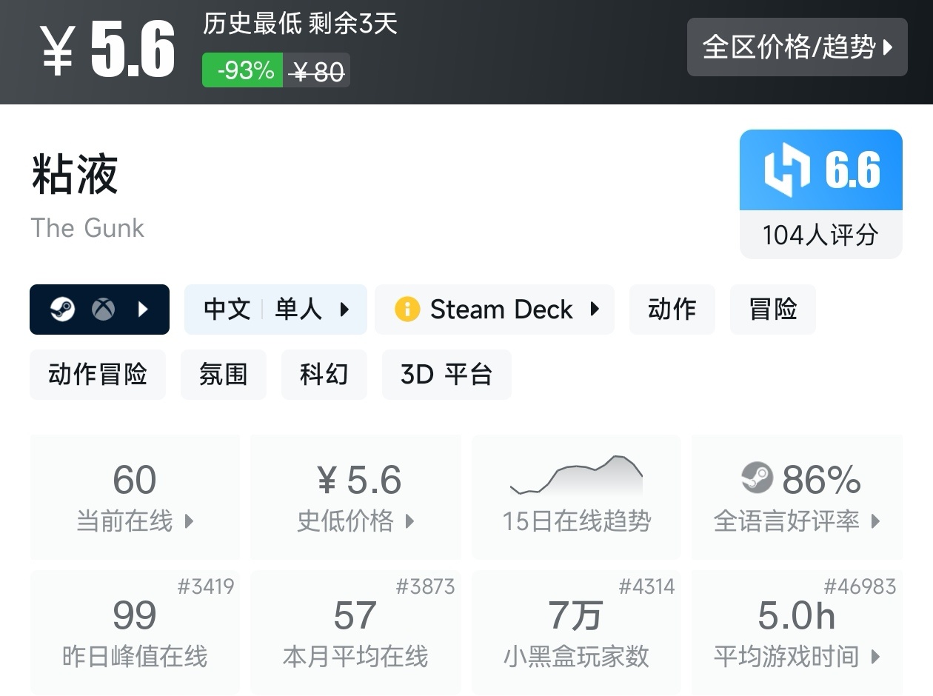Select the 冒险 genre tag

772,309
